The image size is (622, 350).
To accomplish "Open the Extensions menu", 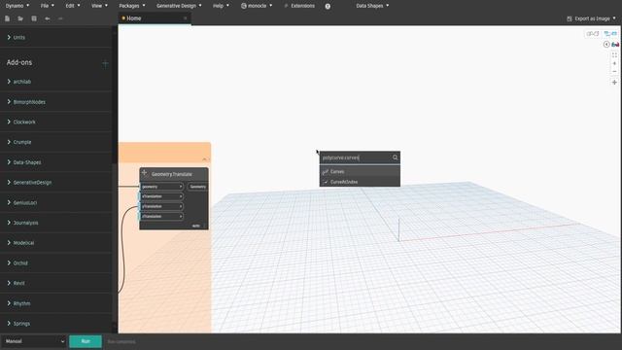I will (x=299, y=6).
